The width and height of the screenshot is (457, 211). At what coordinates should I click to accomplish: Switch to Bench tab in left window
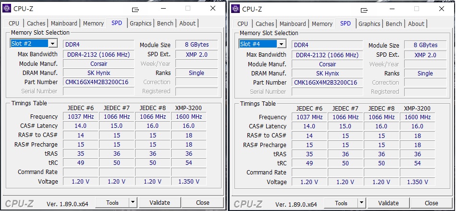[165, 24]
